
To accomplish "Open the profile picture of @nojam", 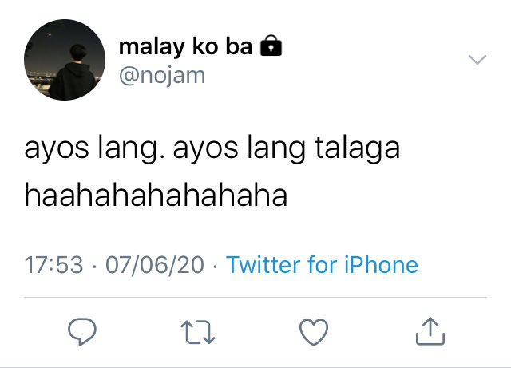I will pos(65,60).
